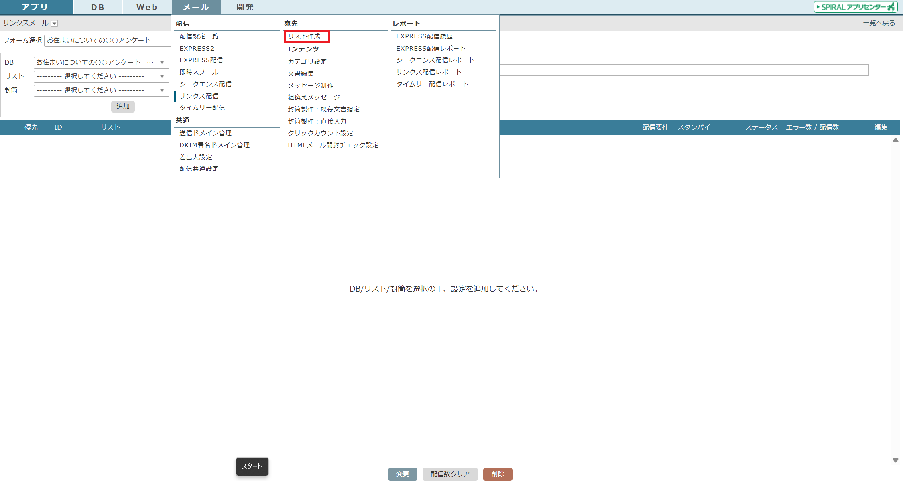This screenshot has width=903, height=482.
Task: Open EXPRESS配信レポート menu item
Action: click(x=431, y=49)
